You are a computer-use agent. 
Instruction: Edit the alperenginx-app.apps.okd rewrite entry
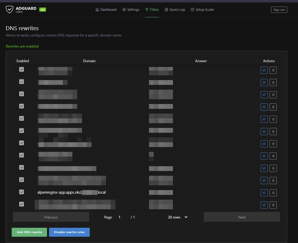(264, 193)
